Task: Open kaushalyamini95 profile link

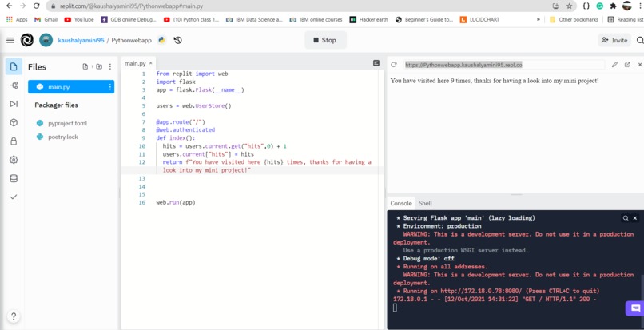Action: pos(81,40)
